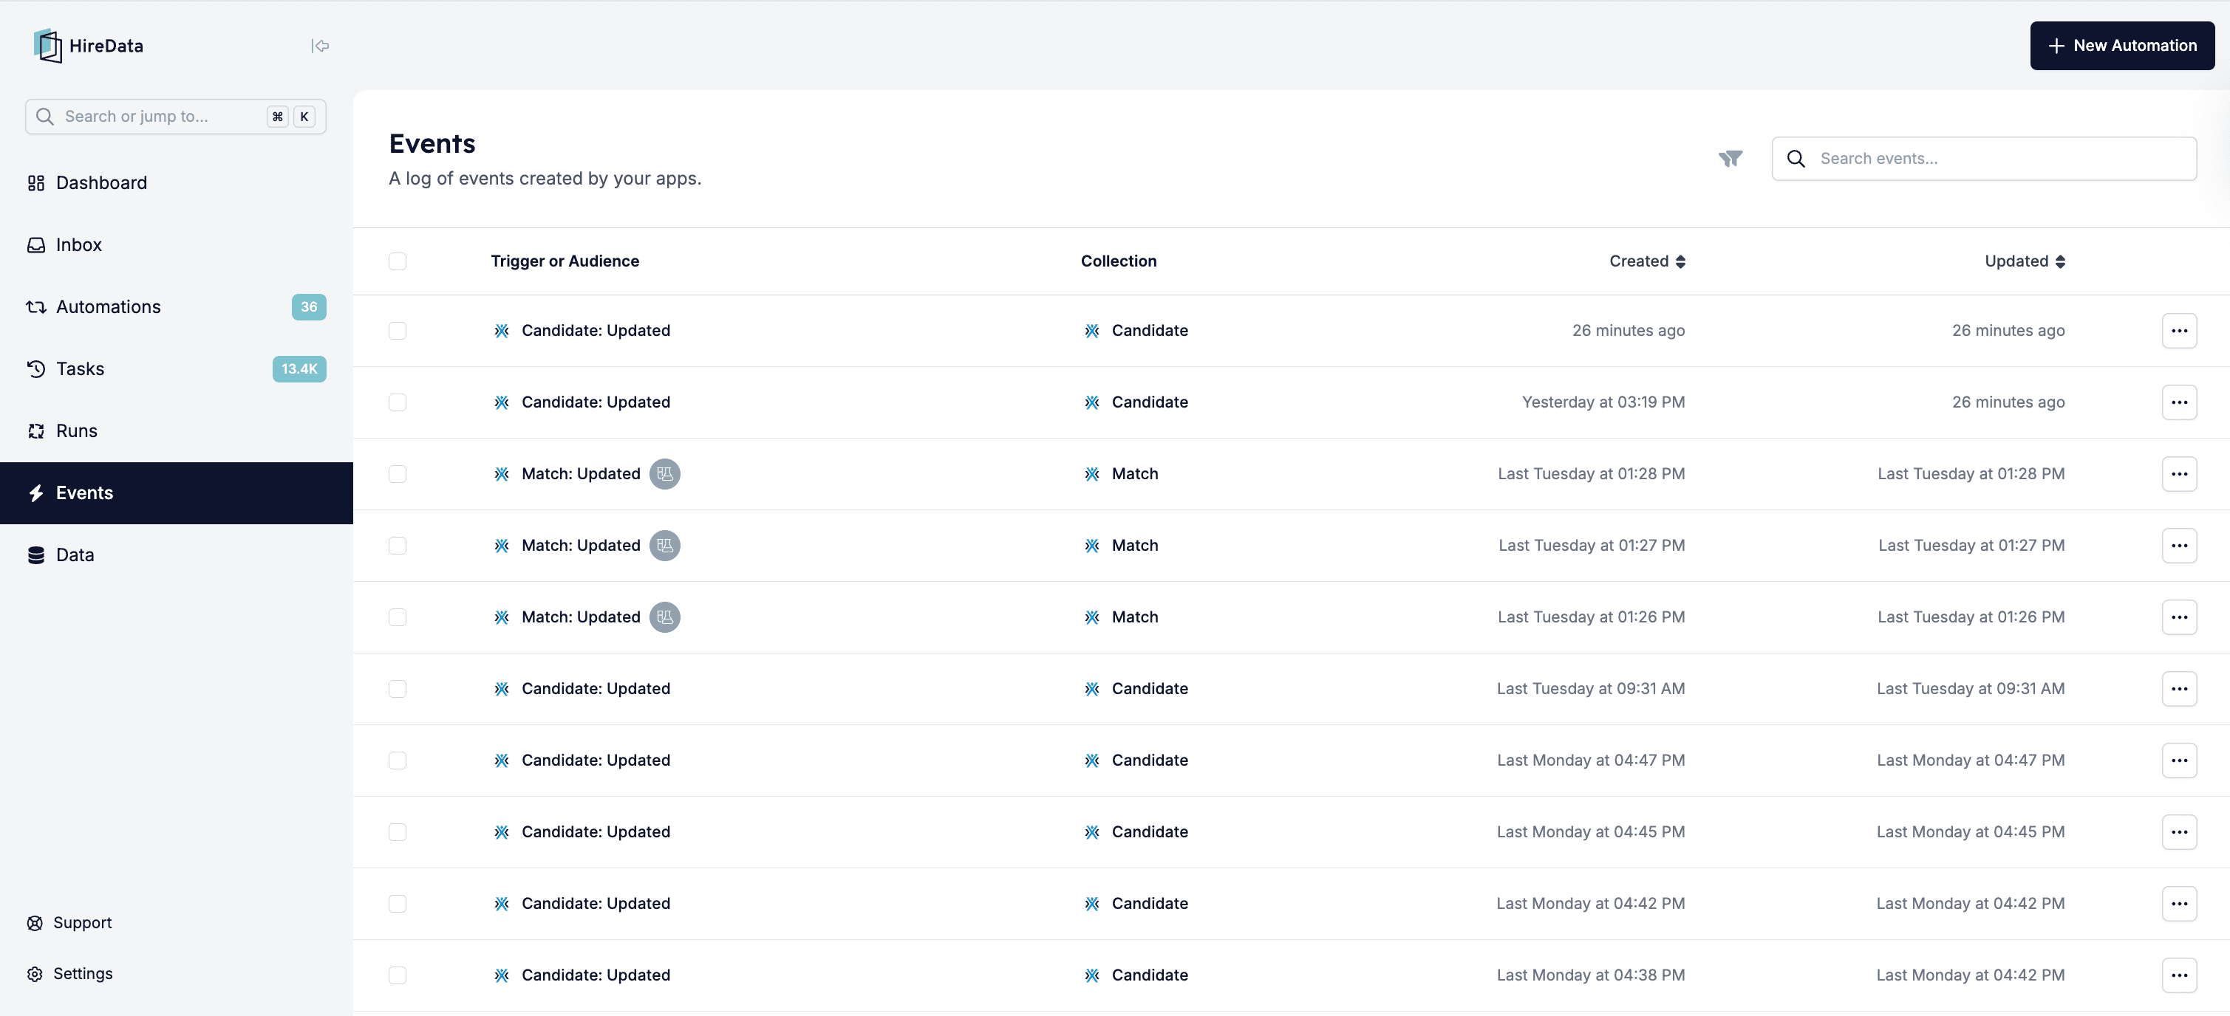
Task: Open the Dashboard page
Action: [x=177, y=183]
